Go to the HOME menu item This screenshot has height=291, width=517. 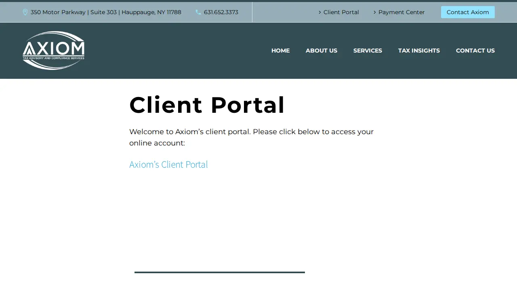point(280,51)
